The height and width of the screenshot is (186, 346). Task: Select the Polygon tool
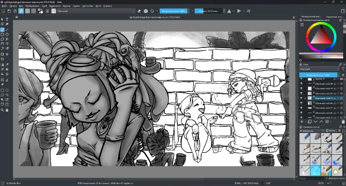(x=2, y=39)
